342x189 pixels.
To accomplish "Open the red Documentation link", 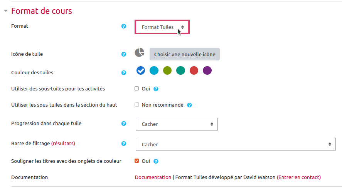I will 153,177.
